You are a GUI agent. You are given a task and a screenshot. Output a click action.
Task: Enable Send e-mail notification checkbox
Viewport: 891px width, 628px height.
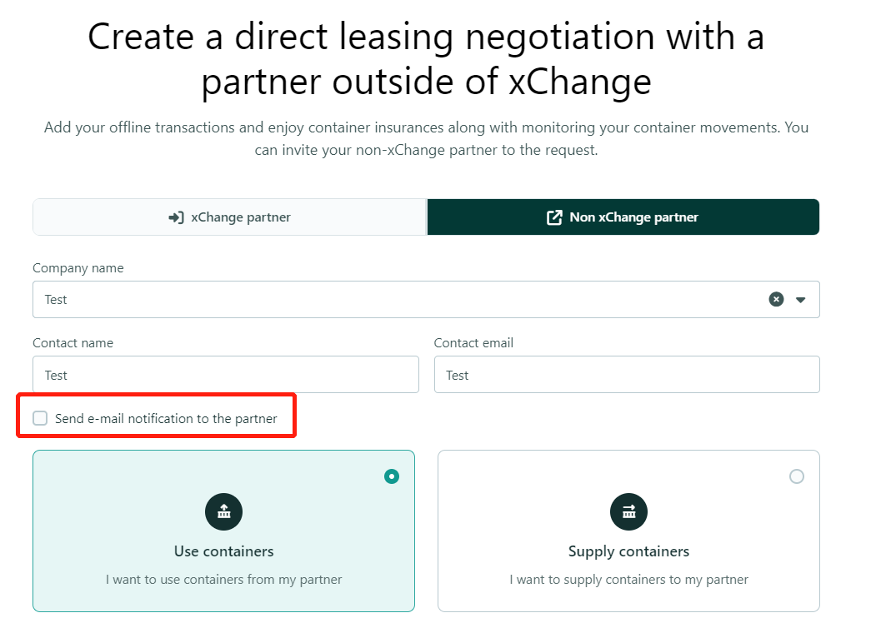(x=40, y=418)
